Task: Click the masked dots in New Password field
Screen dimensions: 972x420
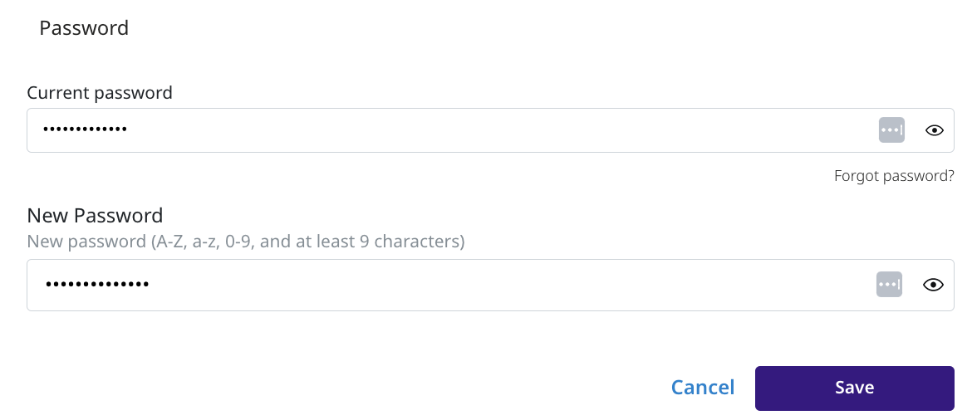Action: [x=97, y=285]
